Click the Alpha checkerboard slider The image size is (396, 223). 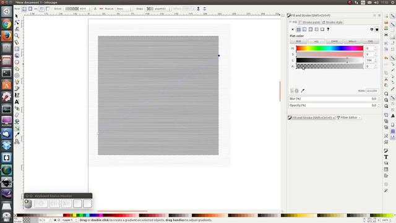[330, 66]
